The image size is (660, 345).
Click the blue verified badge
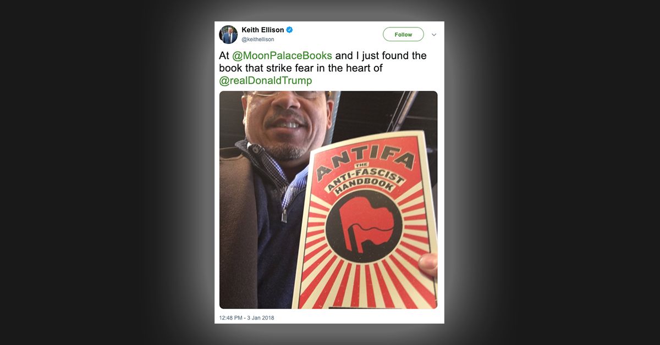289,30
